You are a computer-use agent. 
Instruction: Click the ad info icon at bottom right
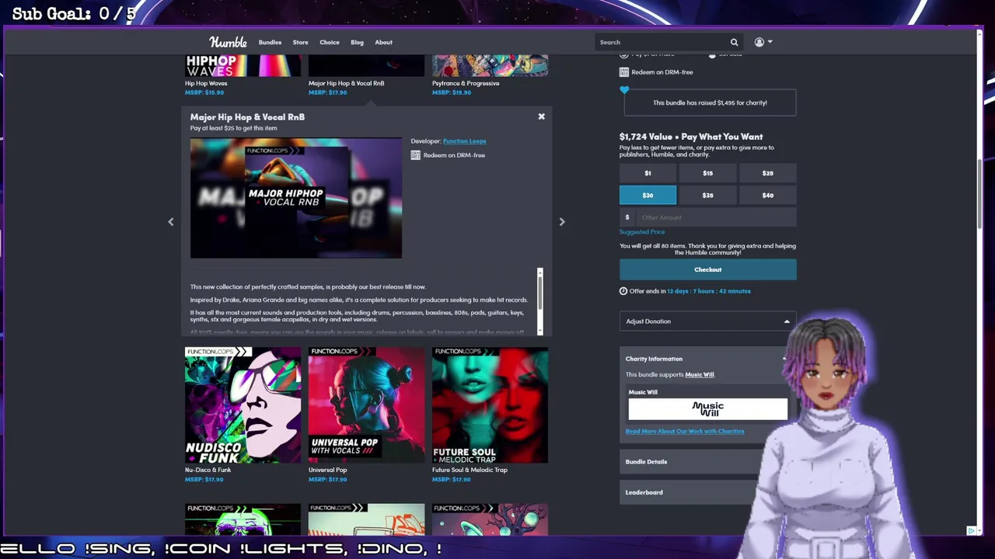tap(971, 531)
